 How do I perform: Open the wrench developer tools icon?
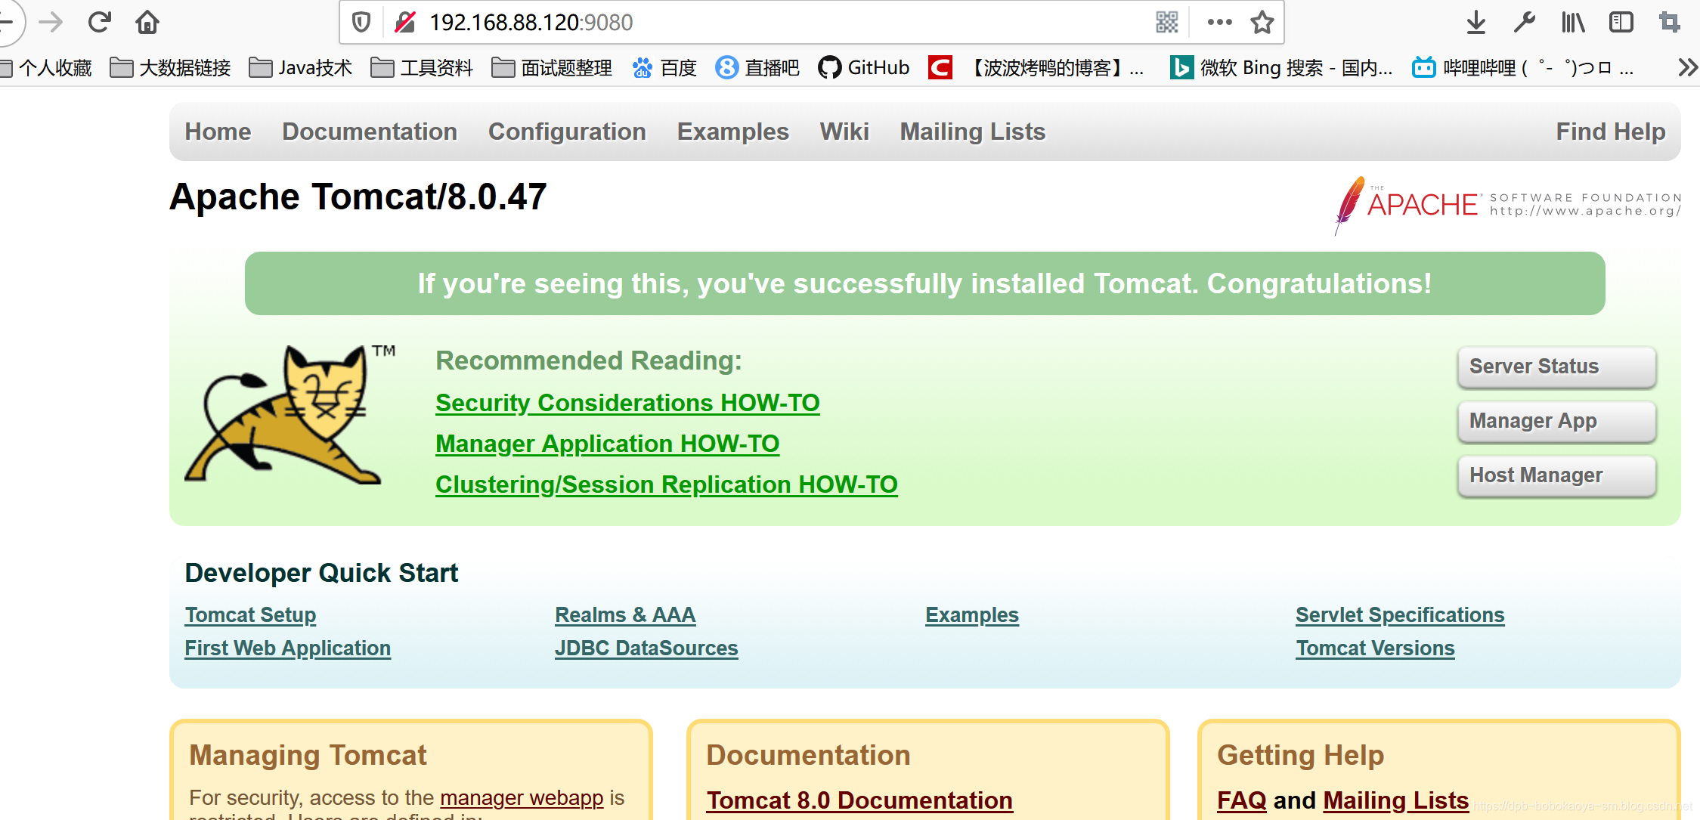[x=1524, y=23]
